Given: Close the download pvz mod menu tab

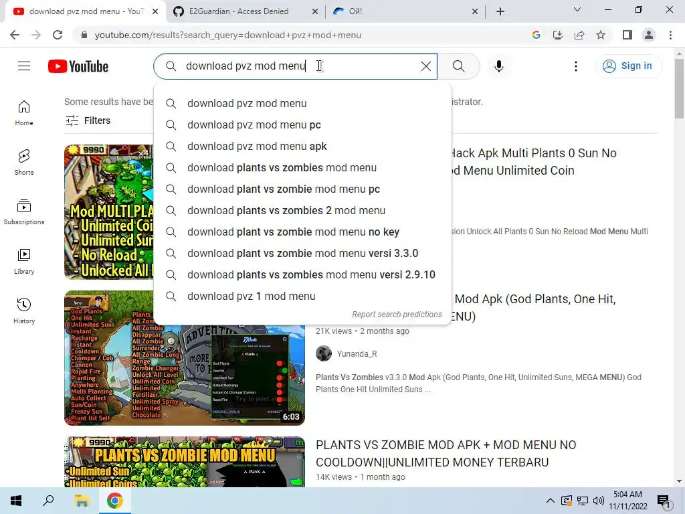Looking at the screenshot, I should (x=155, y=12).
